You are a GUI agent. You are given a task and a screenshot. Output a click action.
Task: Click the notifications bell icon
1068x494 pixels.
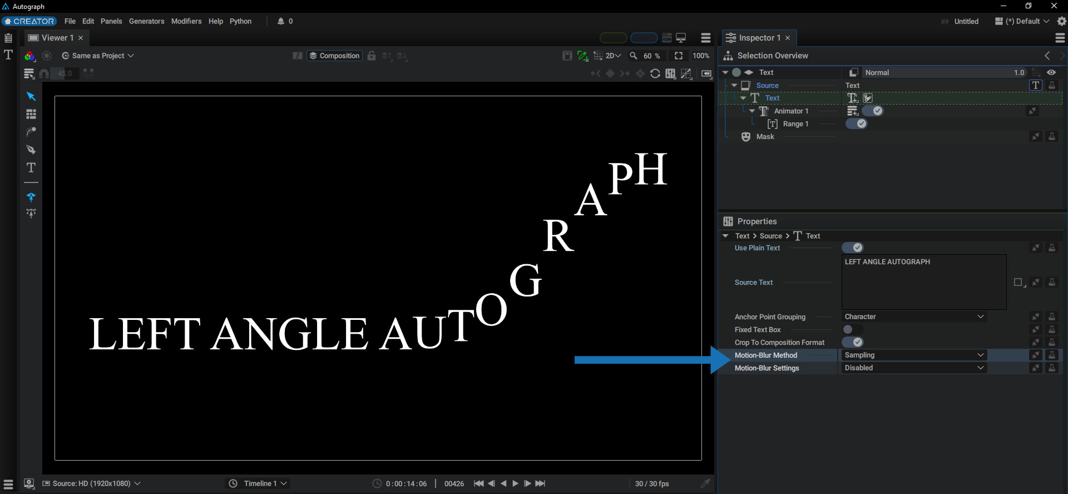[x=281, y=21]
